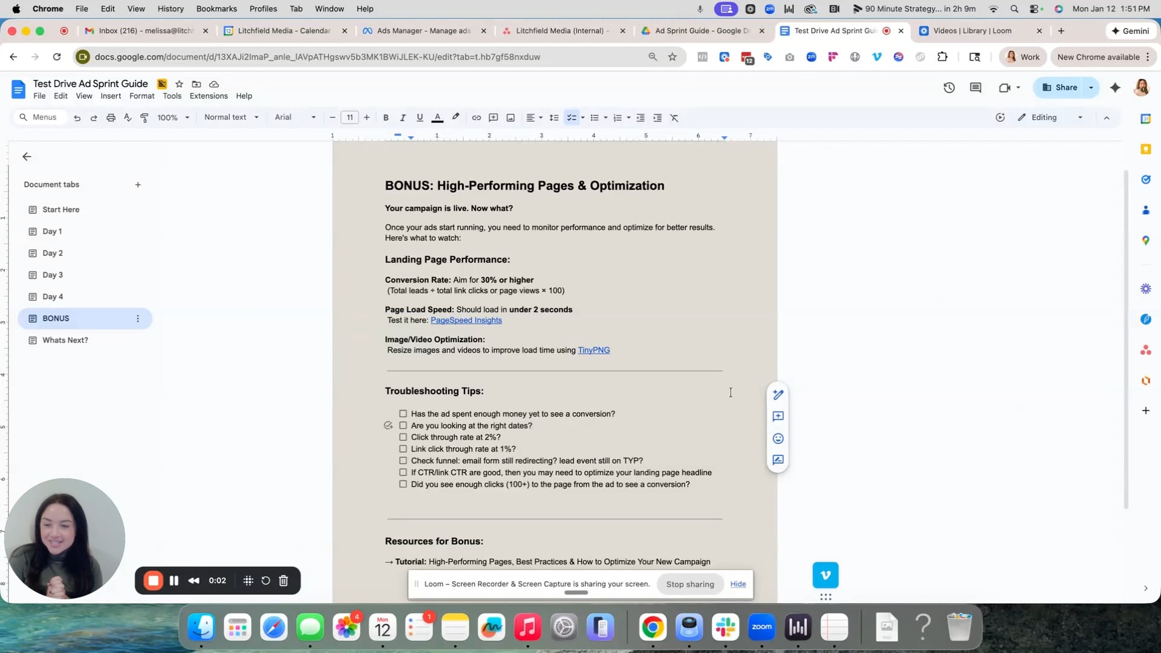Click the print icon
This screenshot has height=653, width=1161.
tap(111, 118)
